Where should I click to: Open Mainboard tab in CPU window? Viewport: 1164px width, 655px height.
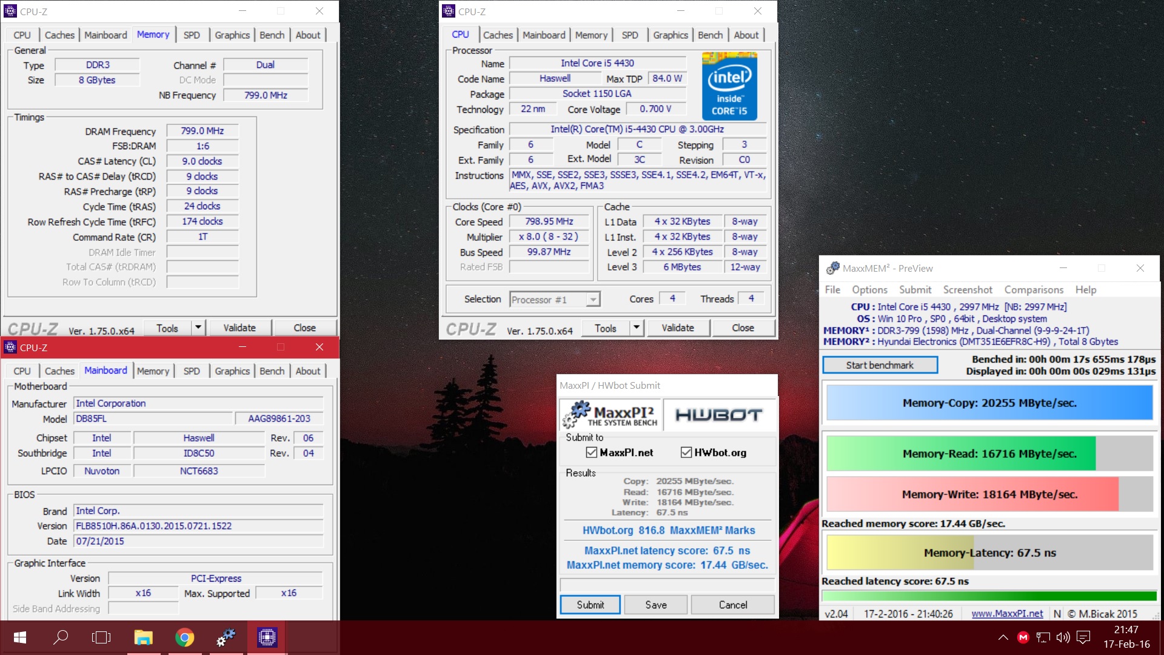pos(544,35)
